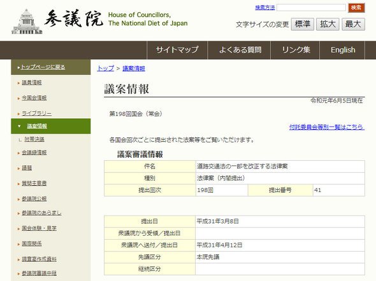Open 参議院のあらまし in the sidebar

coord(41,213)
